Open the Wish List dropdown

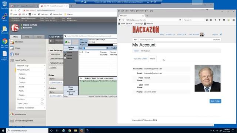point(181,34)
